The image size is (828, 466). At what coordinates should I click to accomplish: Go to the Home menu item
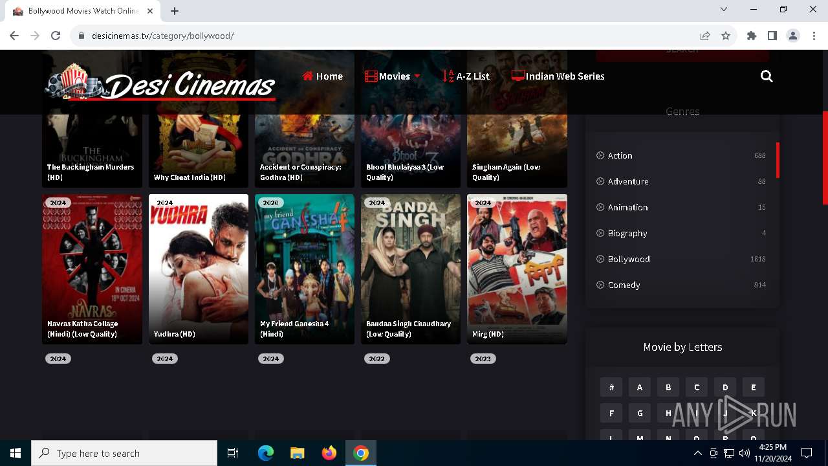(323, 76)
